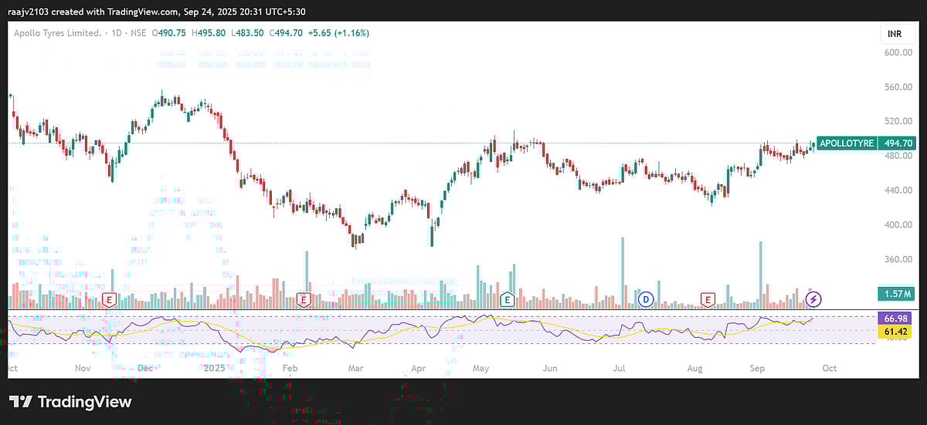
Task: Click the Apr label on time axis
Action: pyautogui.click(x=418, y=369)
